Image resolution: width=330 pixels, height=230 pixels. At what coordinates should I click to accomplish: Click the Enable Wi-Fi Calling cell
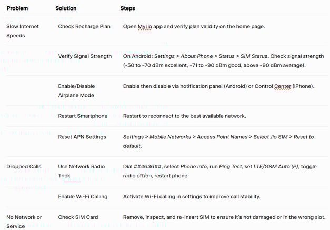pyautogui.click(x=83, y=196)
